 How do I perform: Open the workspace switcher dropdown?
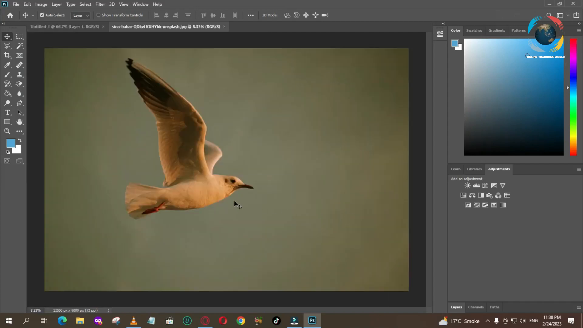(568, 15)
